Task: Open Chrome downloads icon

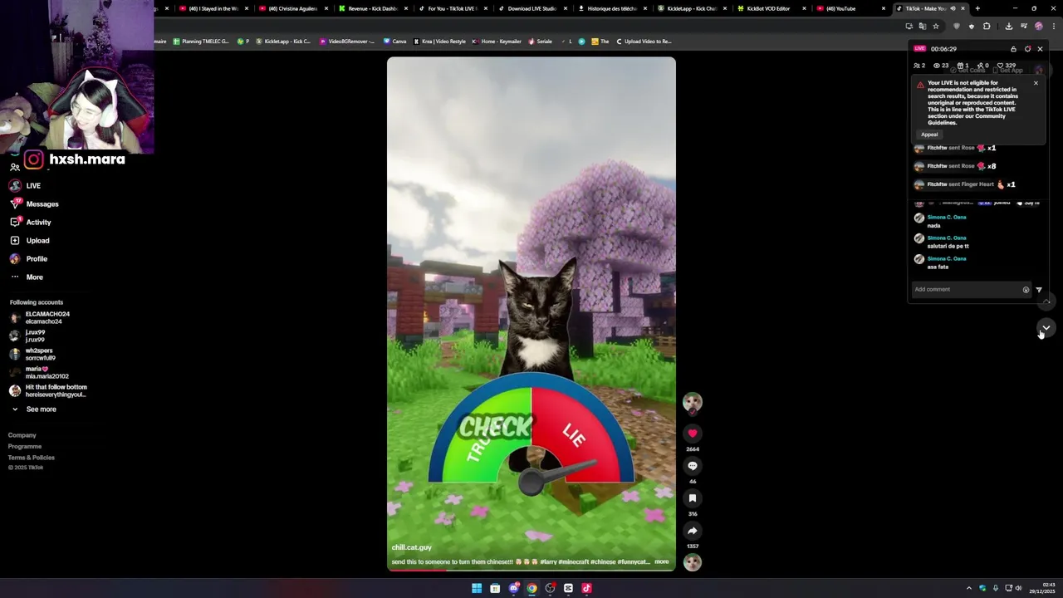Action: (1009, 26)
